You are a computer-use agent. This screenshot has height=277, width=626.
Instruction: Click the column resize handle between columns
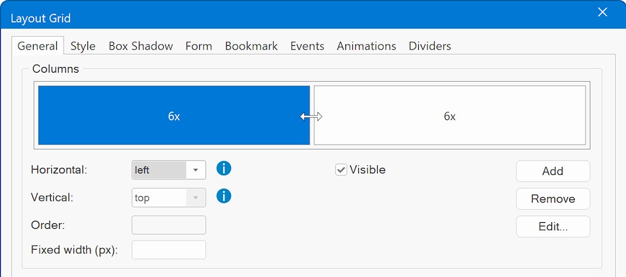pos(311,117)
